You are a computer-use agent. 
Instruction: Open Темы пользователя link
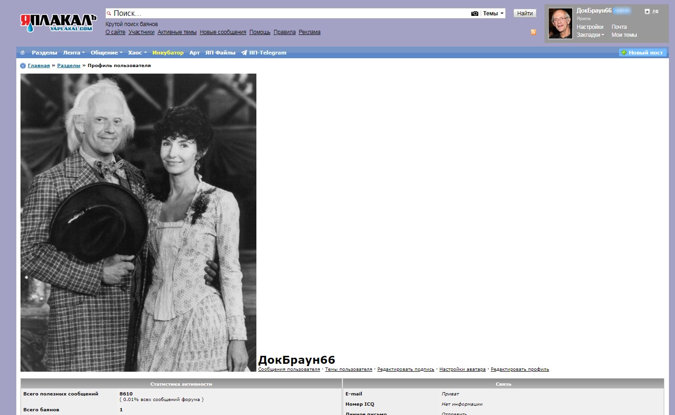click(x=349, y=369)
